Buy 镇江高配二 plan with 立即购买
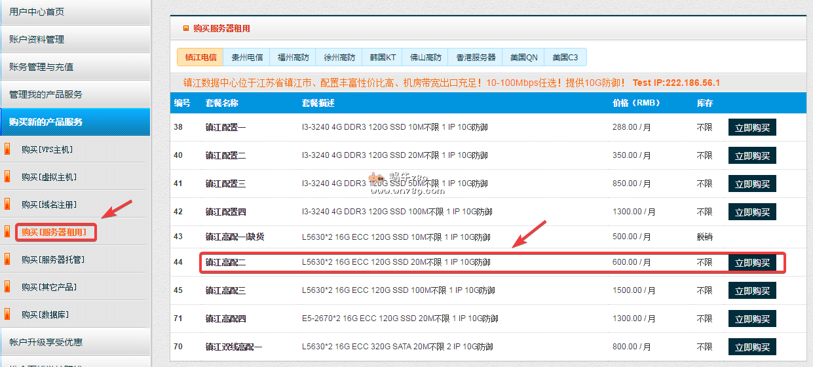Screen dimensions: 813x367 [752, 263]
